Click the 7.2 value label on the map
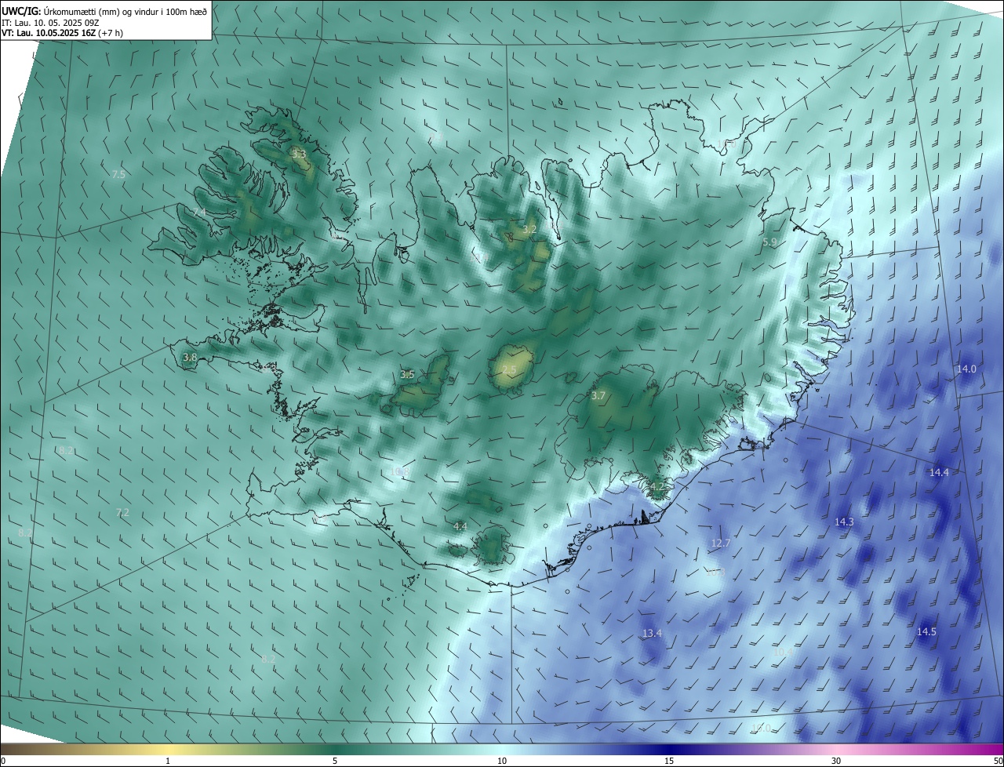1004x767 pixels. (x=122, y=513)
